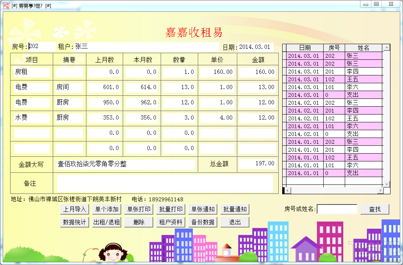Click the 查找 search button
The height and width of the screenshot is (265, 403).
tap(375, 209)
